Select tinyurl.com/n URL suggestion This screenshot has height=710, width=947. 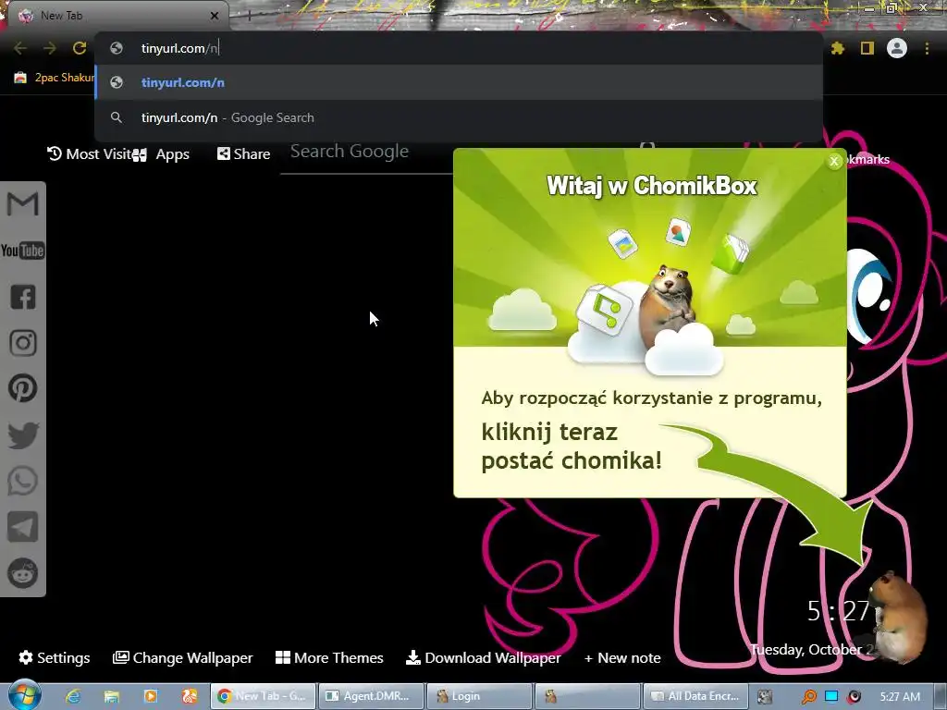point(459,82)
